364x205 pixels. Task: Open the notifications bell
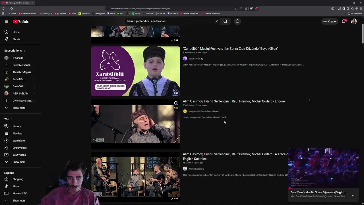[344, 21]
